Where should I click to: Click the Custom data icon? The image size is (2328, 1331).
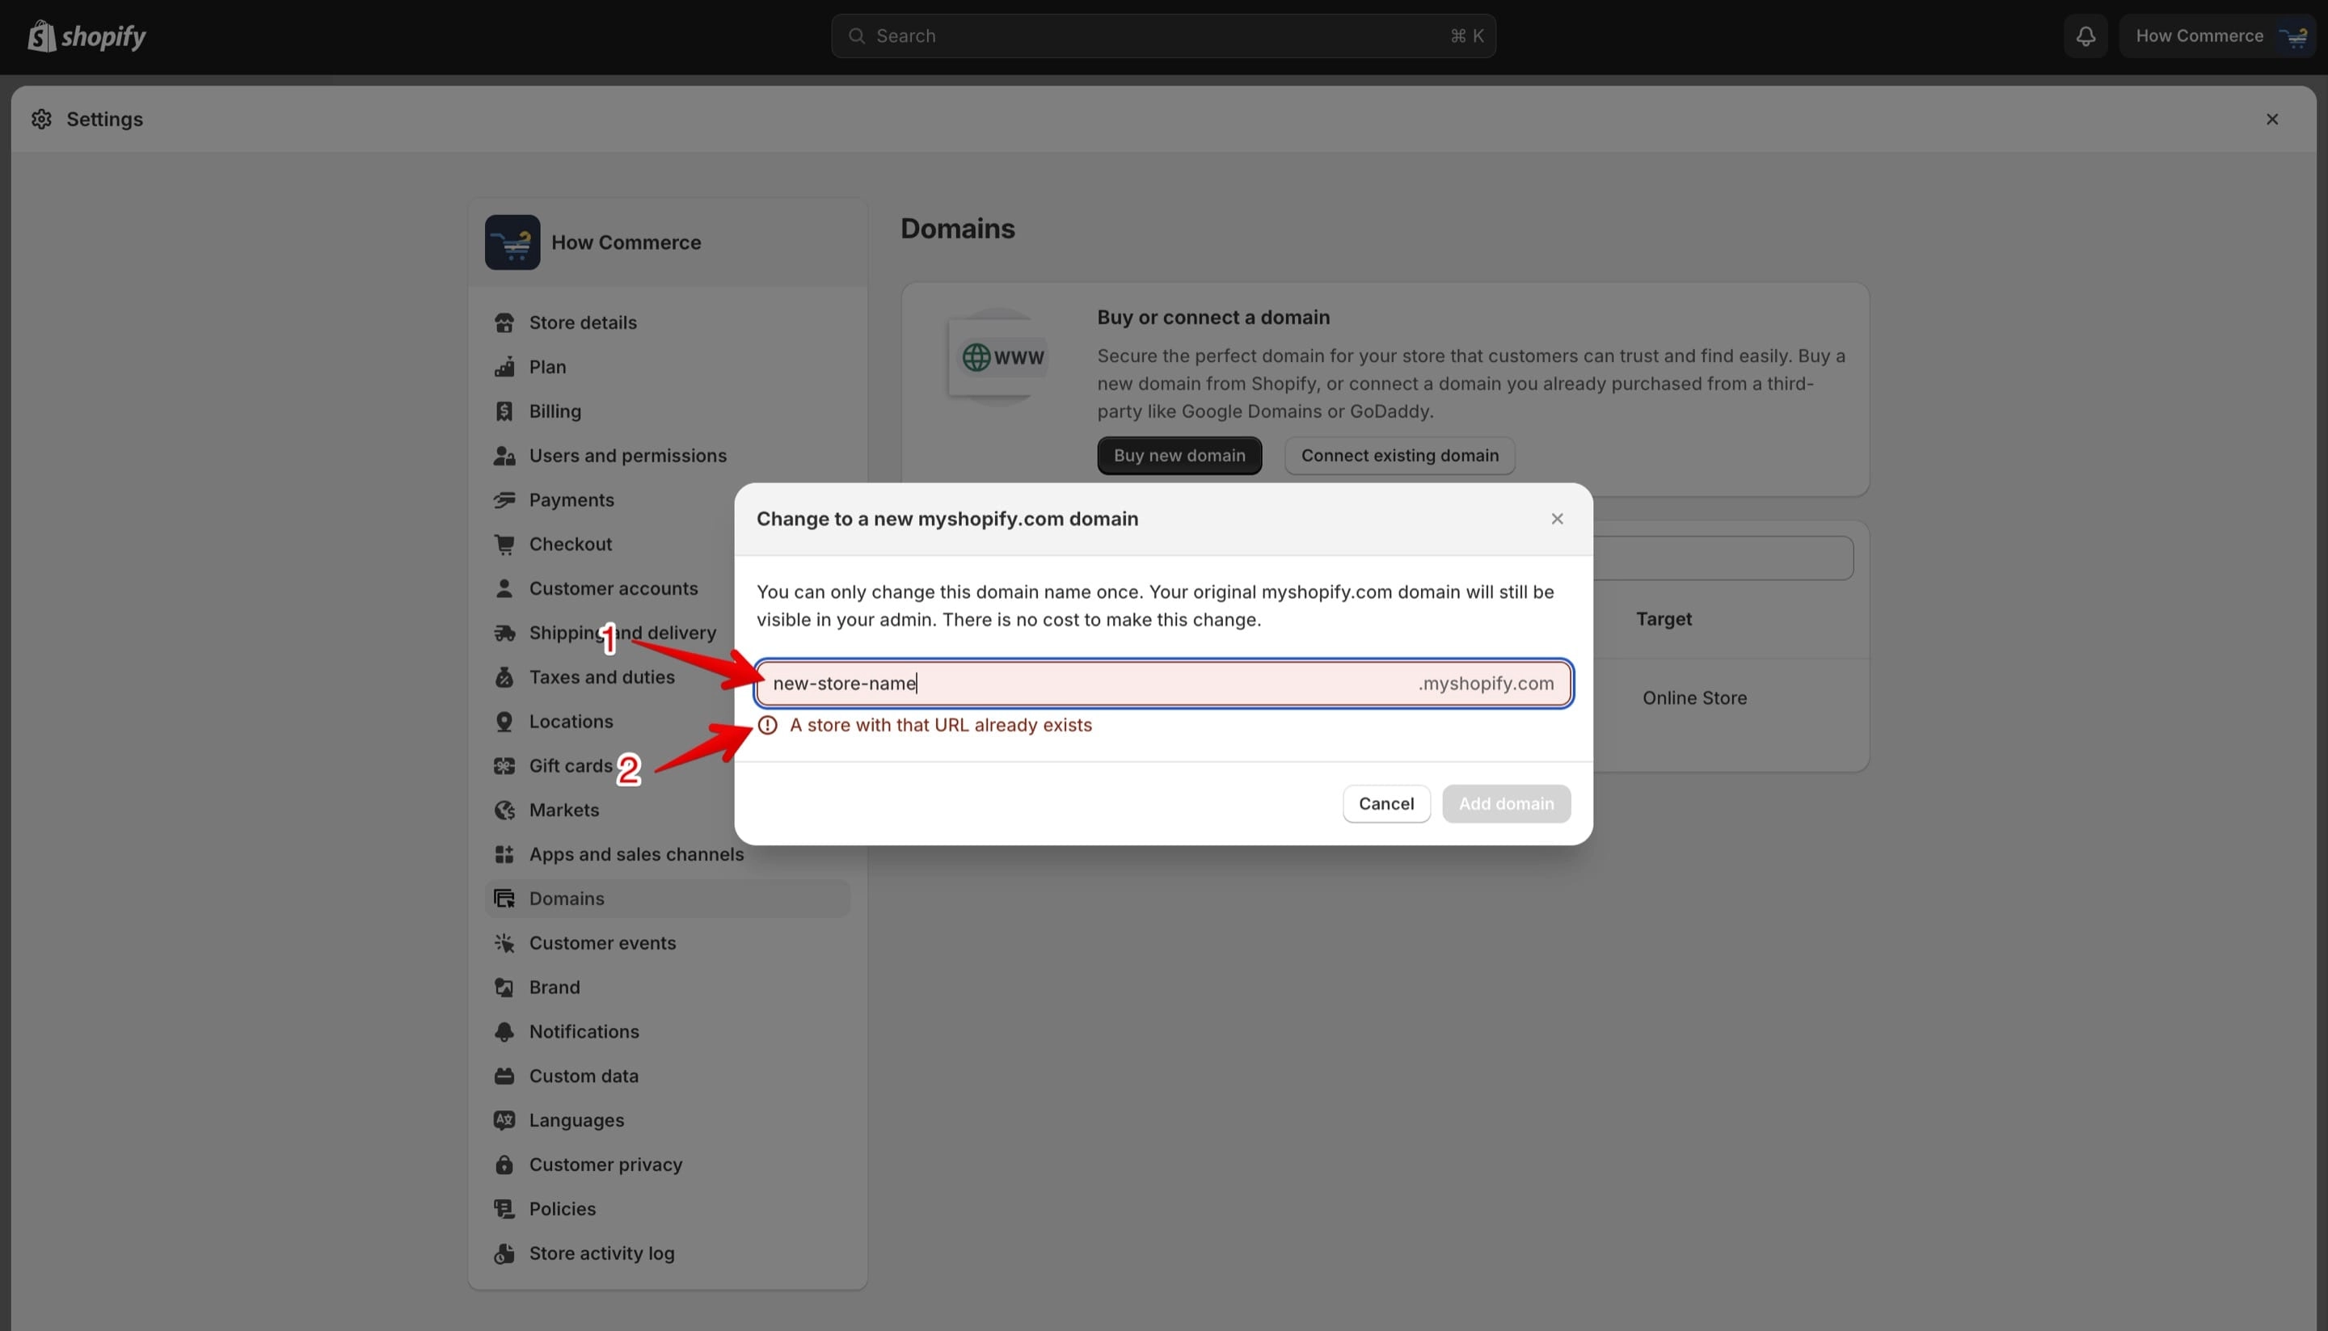tap(504, 1076)
